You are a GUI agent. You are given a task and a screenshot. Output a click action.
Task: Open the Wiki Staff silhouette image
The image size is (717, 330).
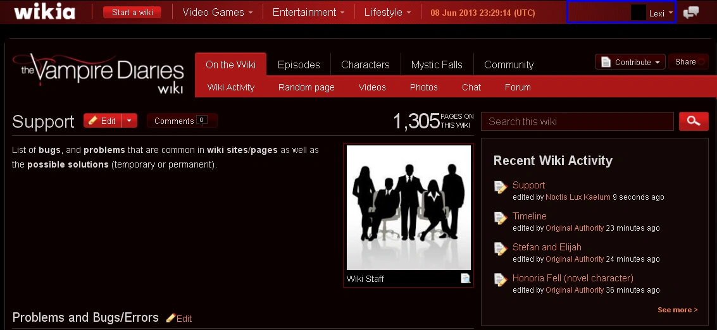click(x=409, y=207)
